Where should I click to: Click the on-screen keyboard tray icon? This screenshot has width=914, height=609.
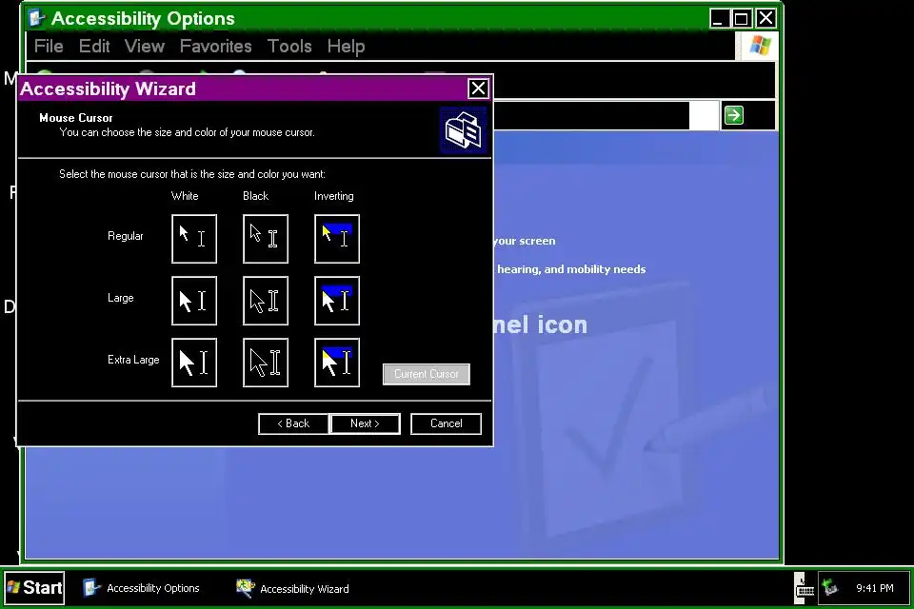(x=805, y=588)
